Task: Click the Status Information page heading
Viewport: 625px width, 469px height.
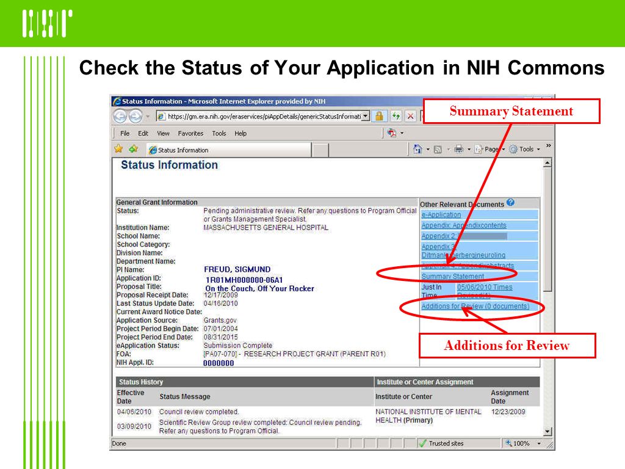Action: click(x=170, y=165)
